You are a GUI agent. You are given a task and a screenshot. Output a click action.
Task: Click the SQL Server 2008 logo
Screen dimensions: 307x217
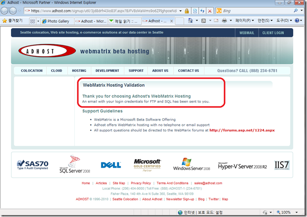point(75,164)
